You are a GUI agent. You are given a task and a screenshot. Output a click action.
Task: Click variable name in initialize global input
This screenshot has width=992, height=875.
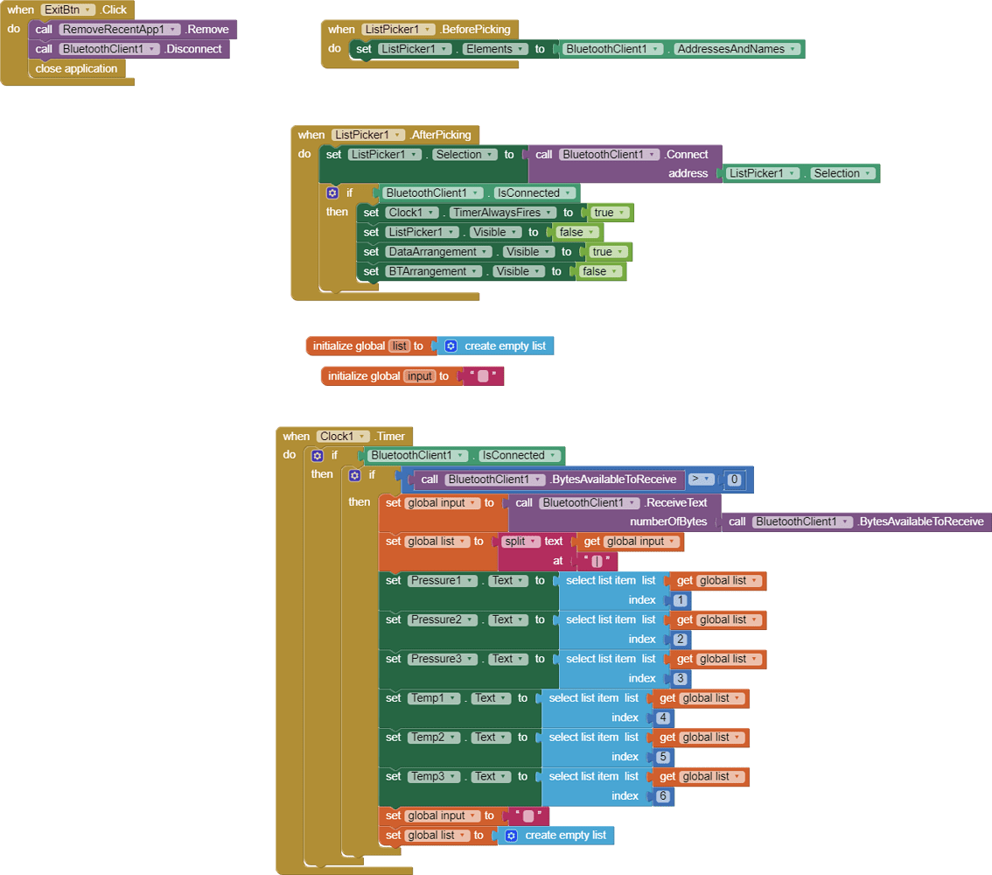coord(419,376)
